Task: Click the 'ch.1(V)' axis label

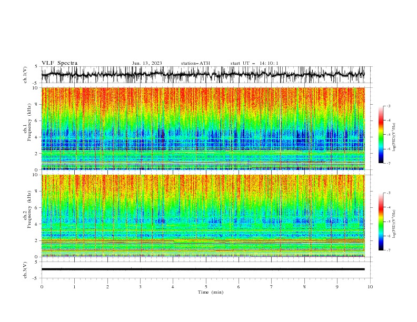Action: tap(25, 75)
